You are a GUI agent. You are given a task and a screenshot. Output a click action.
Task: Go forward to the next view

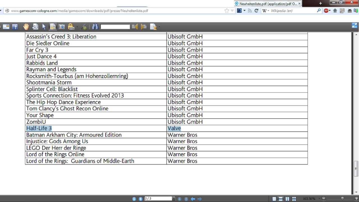[x=199, y=199]
